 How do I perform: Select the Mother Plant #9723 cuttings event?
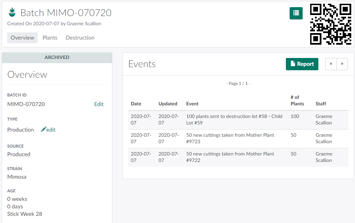(x=230, y=138)
